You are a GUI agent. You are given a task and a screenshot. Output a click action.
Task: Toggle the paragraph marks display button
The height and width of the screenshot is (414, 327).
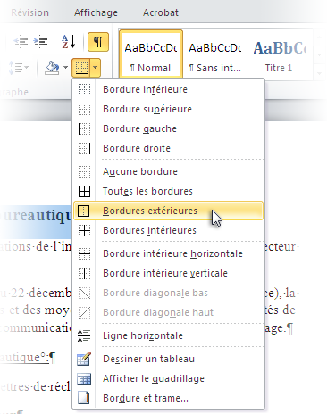point(98,42)
